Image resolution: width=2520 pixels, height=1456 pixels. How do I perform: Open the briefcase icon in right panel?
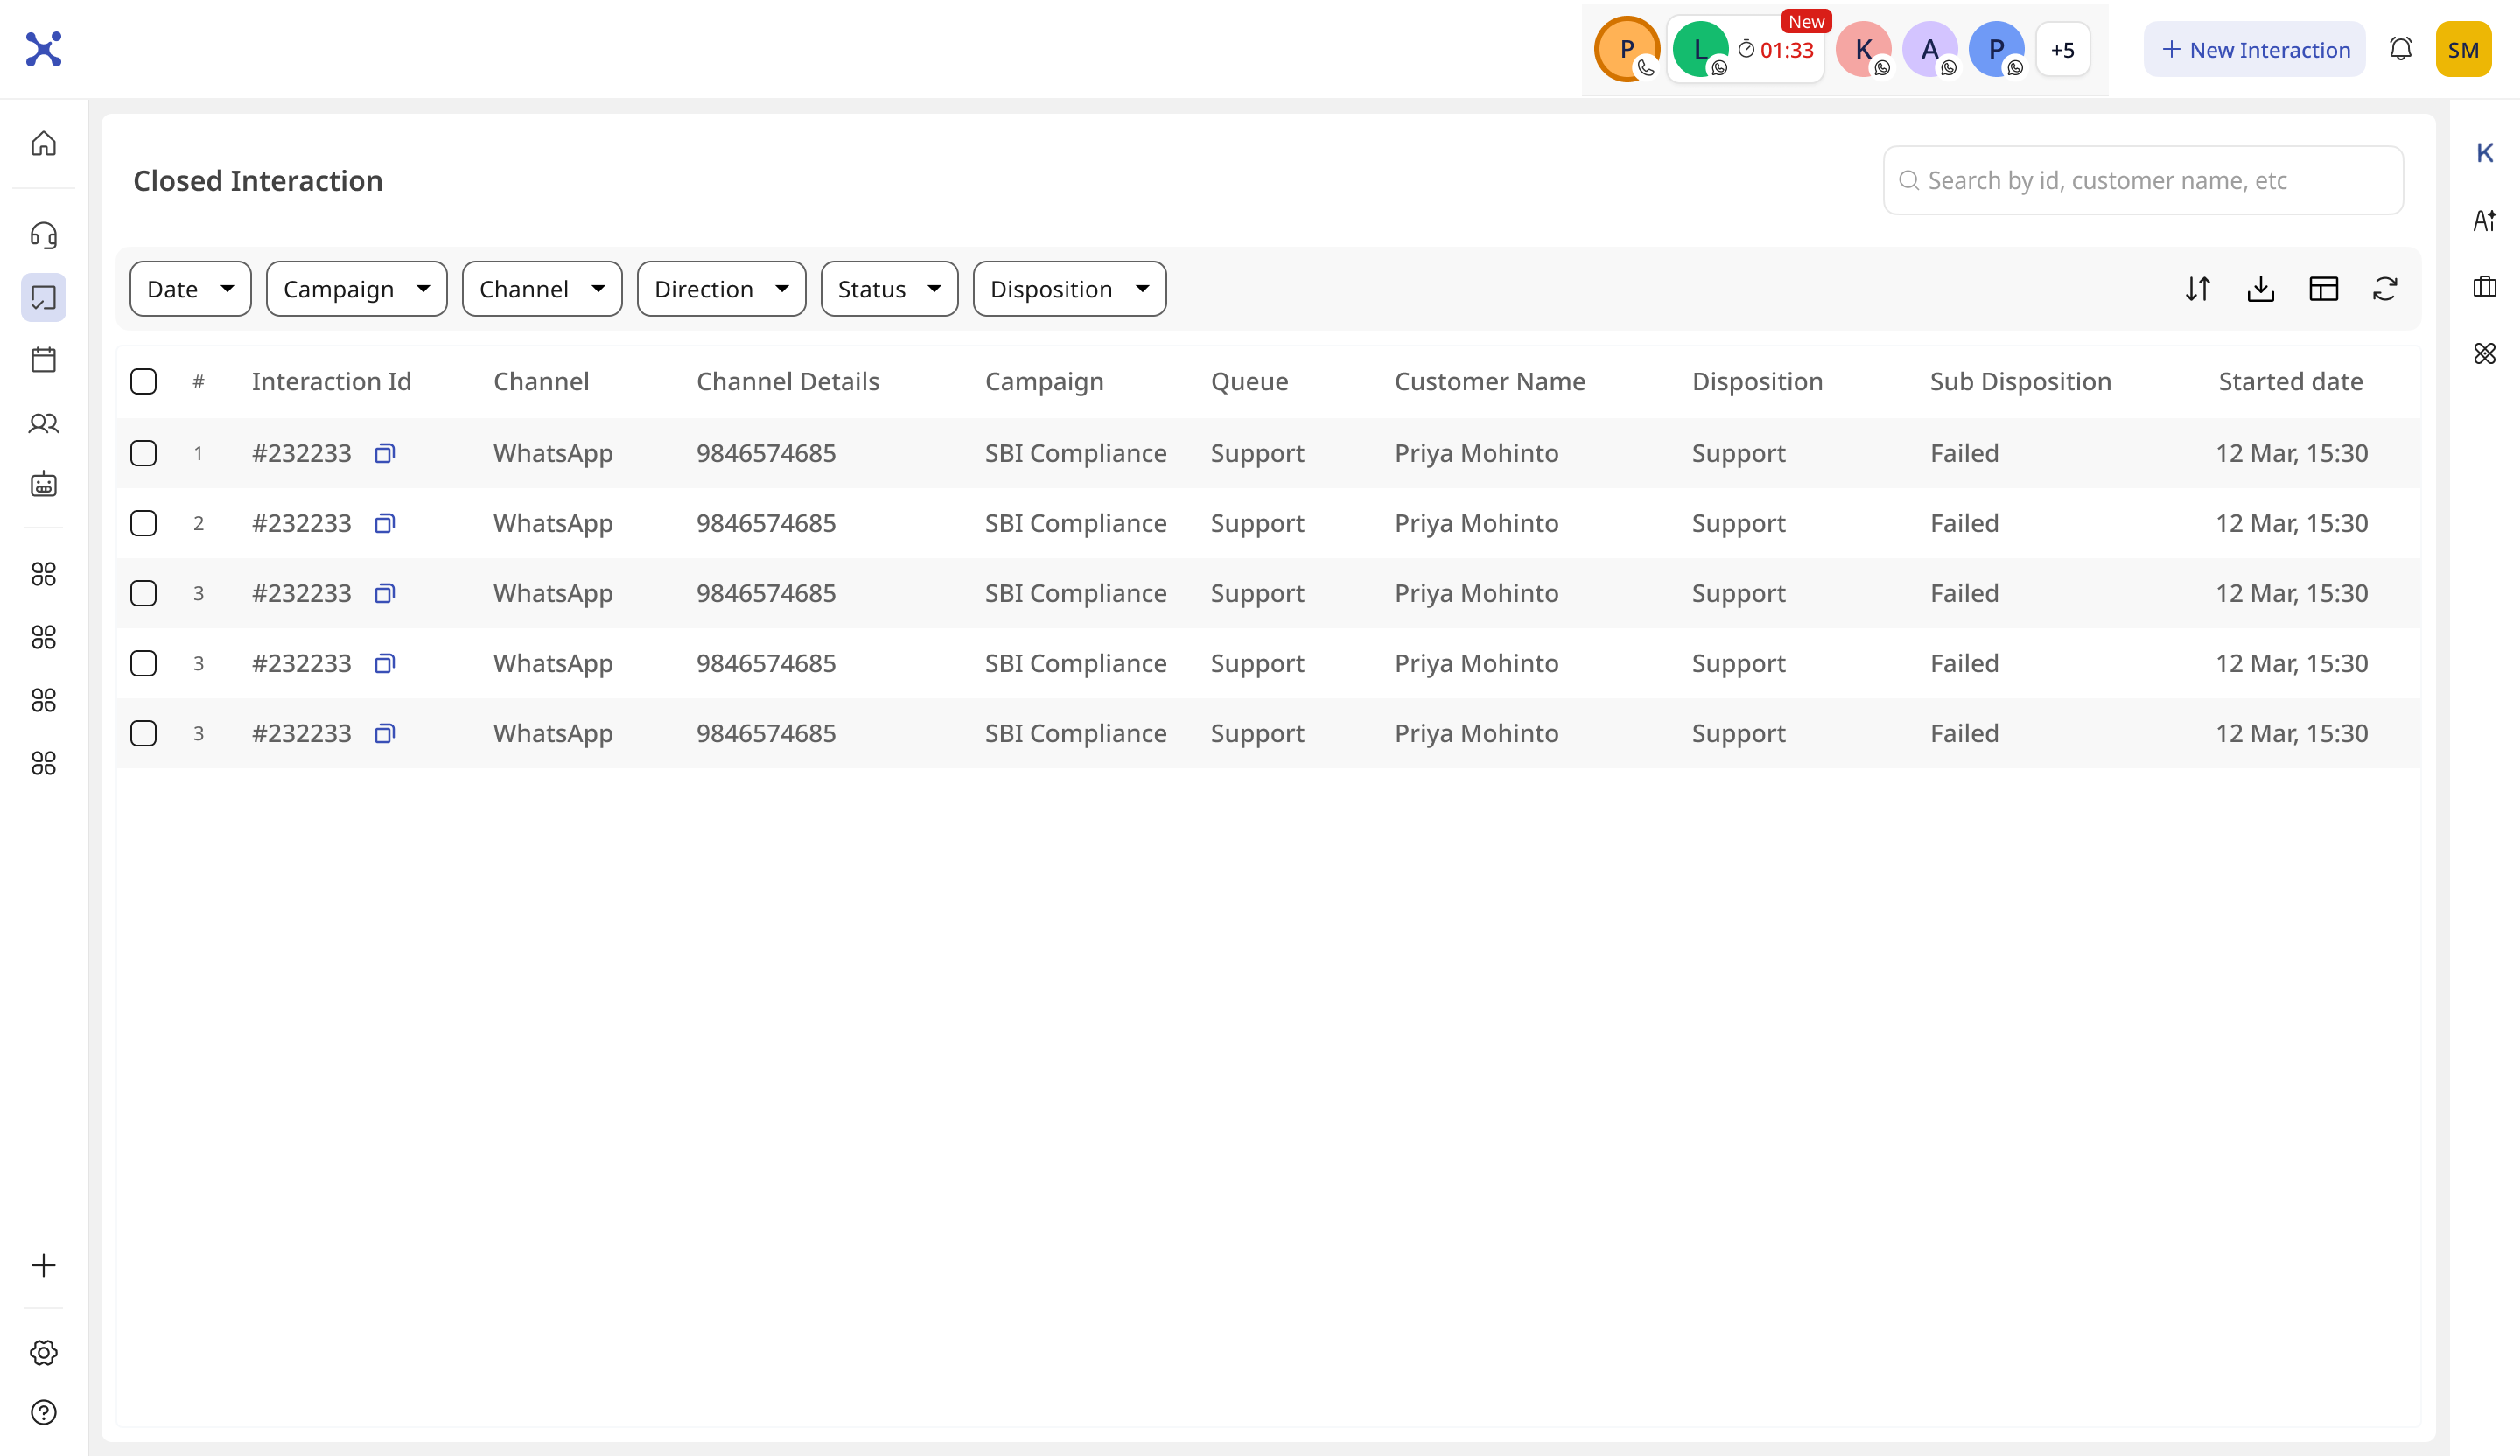(2484, 287)
